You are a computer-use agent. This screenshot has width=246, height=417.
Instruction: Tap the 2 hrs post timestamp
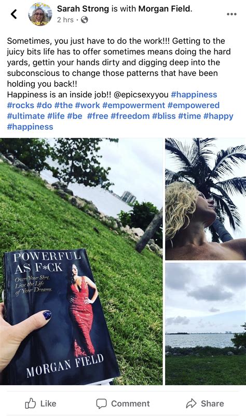coord(65,20)
